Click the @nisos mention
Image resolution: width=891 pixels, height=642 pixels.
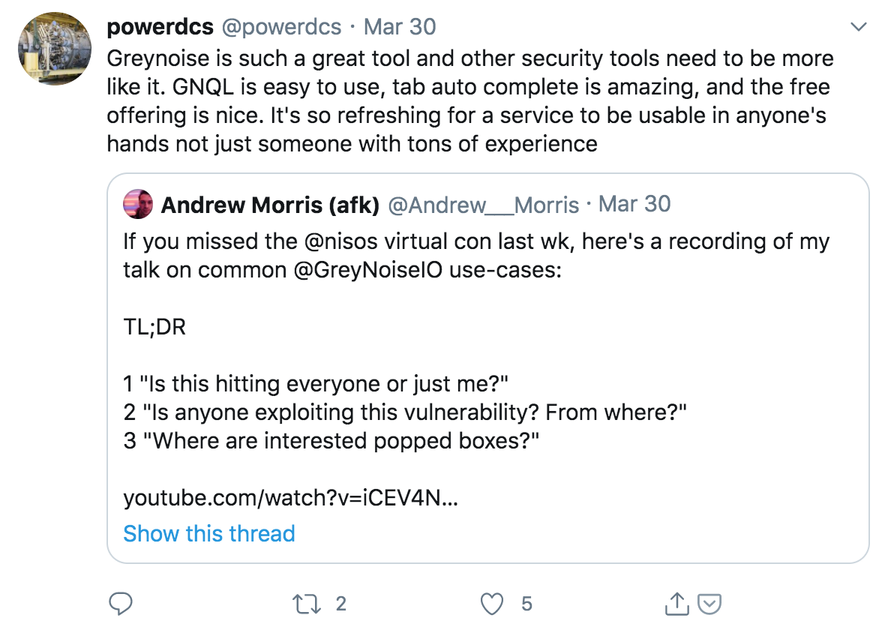[341, 241]
